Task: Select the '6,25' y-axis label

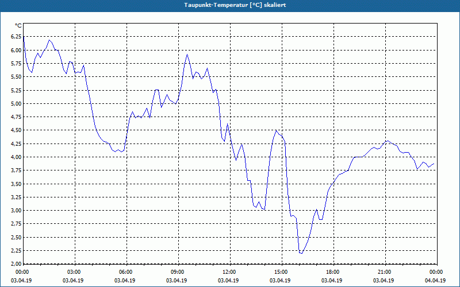Action: click(x=16, y=37)
